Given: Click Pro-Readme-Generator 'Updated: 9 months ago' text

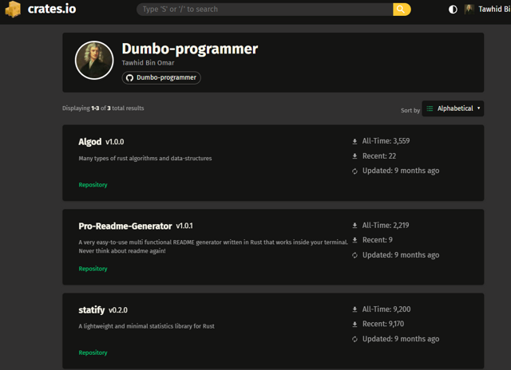Looking at the screenshot, I should pyautogui.click(x=401, y=255).
